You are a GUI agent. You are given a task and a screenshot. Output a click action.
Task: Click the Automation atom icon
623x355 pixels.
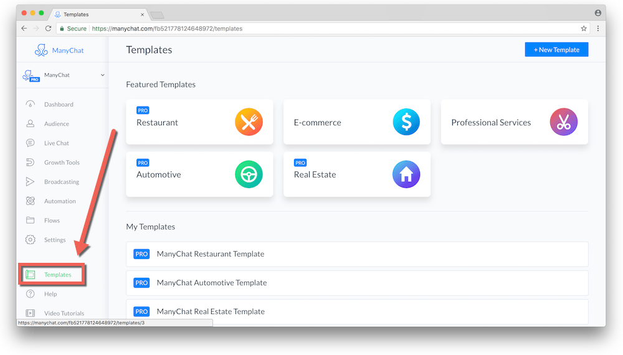(x=30, y=201)
